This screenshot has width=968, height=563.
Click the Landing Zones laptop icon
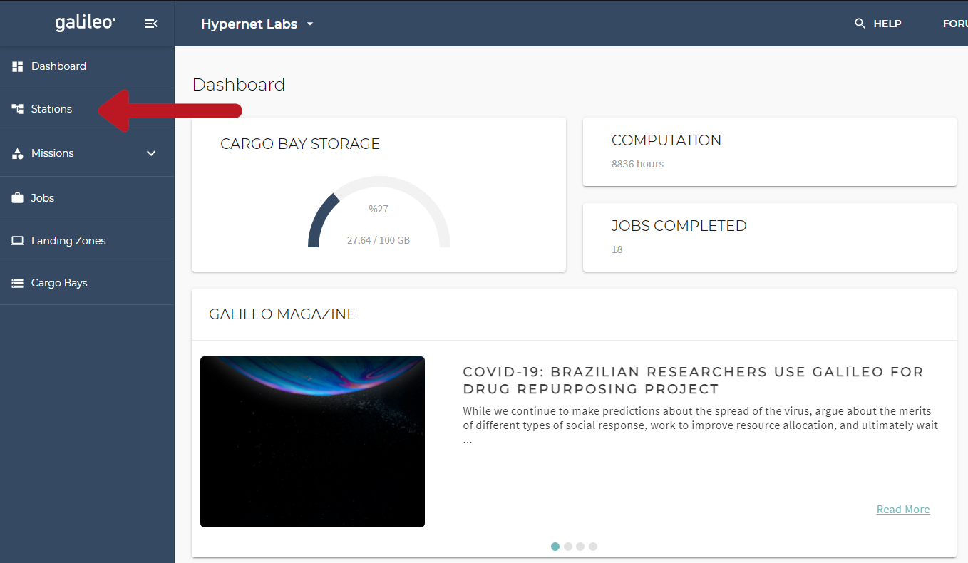pos(18,241)
